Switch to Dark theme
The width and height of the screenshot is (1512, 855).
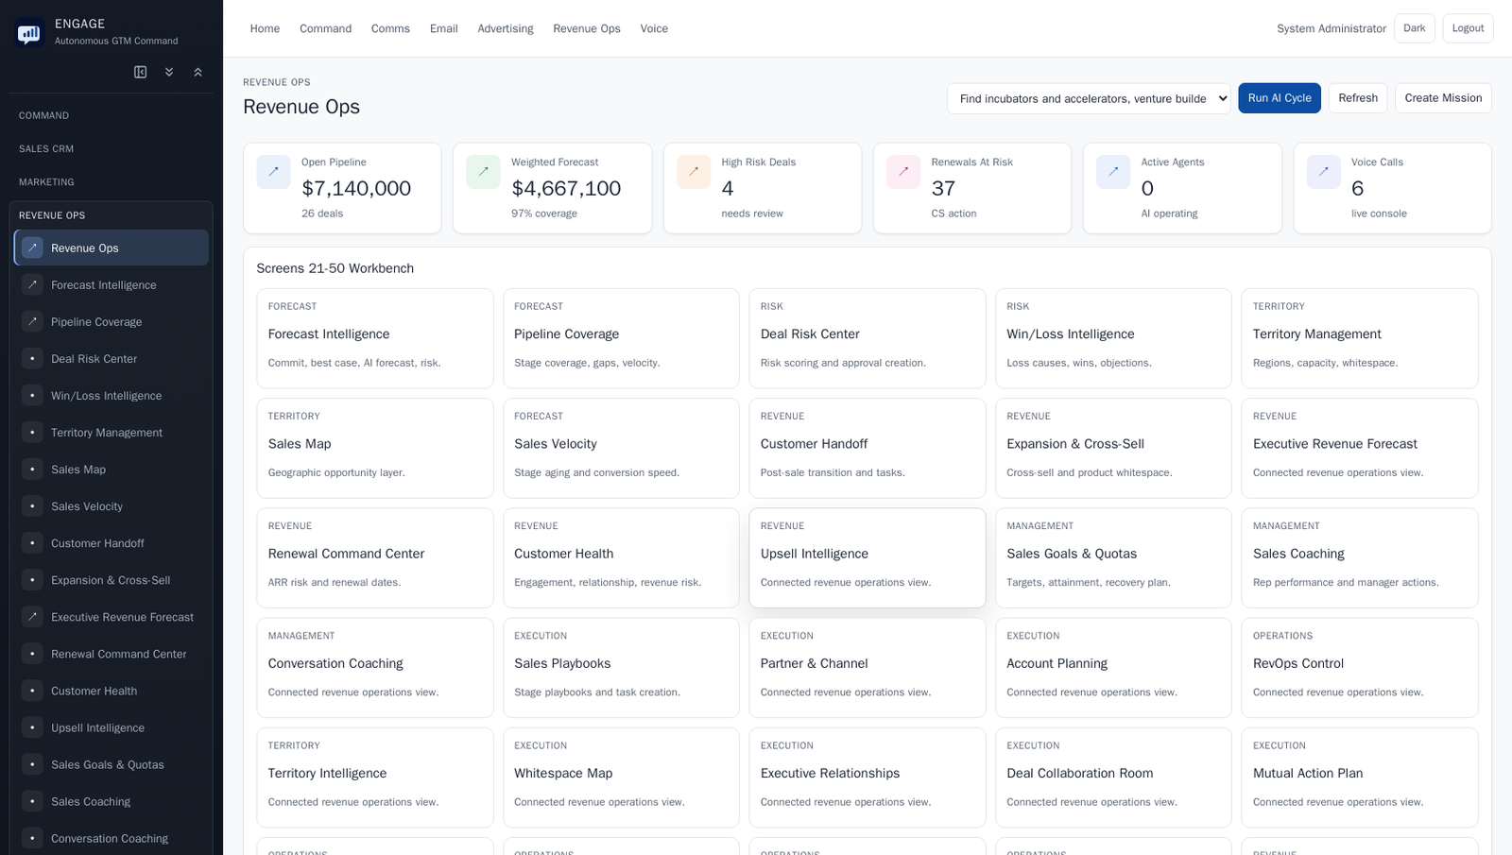1414,28
